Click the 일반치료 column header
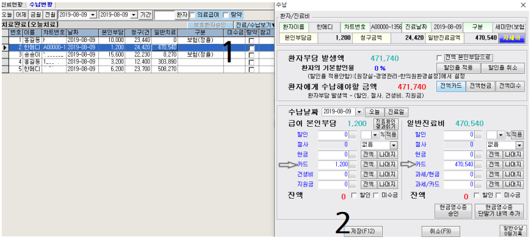 click(164, 32)
